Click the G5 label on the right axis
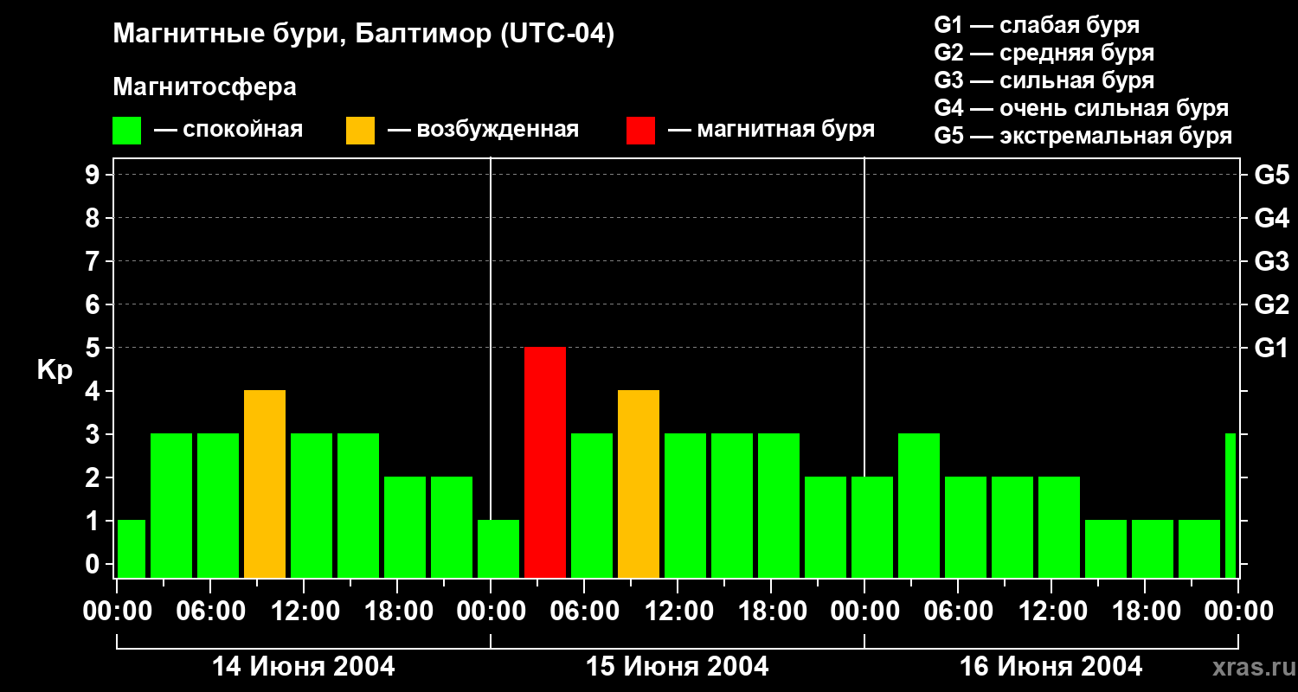The image size is (1298, 692). point(1271,175)
